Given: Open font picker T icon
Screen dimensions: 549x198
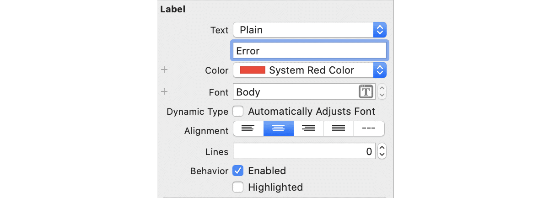Looking at the screenshot, I should [x=366, y=91].
